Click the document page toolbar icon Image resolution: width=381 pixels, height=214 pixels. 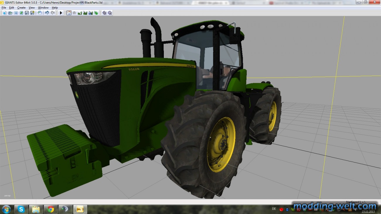(16, 13)
